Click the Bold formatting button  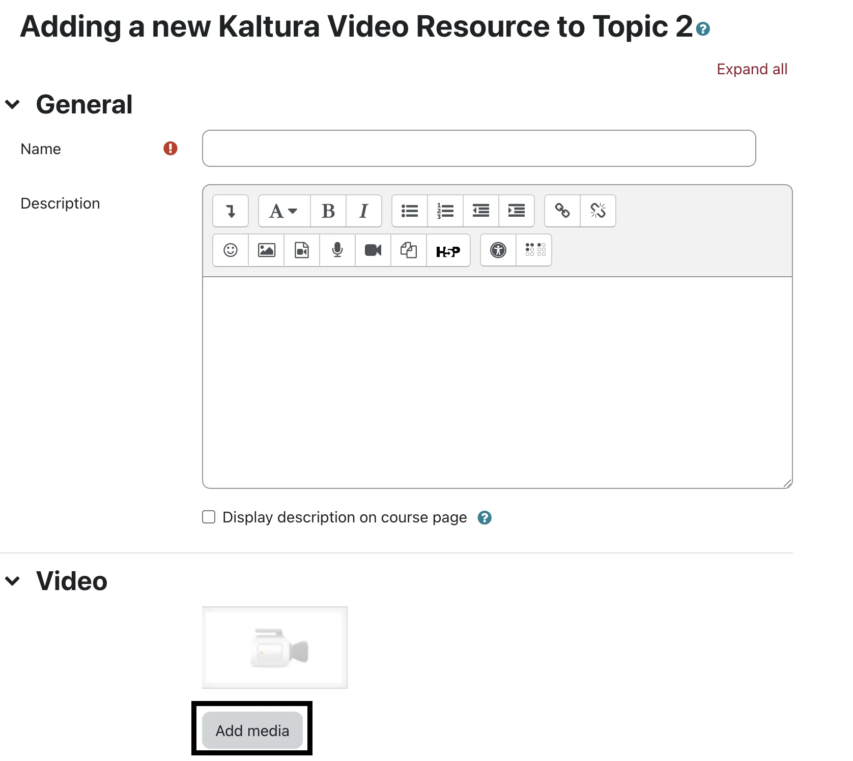(x=328, y=211)
